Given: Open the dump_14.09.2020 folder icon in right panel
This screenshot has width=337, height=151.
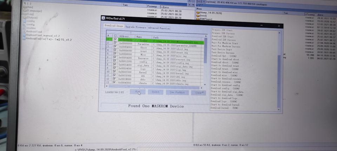Looking at the screenshot, I should tap(198, 13).
